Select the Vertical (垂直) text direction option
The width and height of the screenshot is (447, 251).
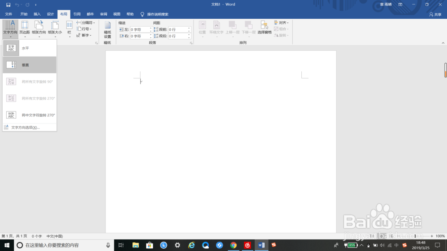point(30,65)
